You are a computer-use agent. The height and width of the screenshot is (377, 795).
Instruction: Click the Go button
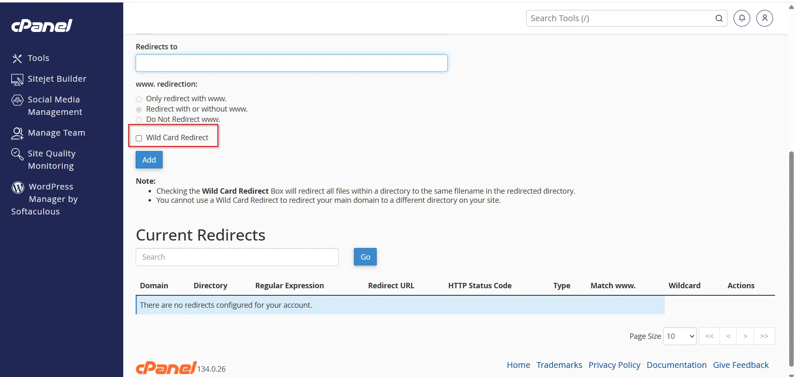pyautogui.click(x=365, y=257)
